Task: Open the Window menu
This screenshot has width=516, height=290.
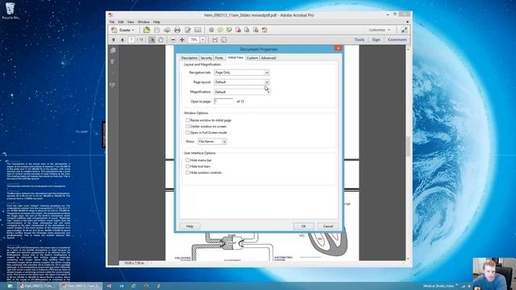Action: tap(144, 22)
